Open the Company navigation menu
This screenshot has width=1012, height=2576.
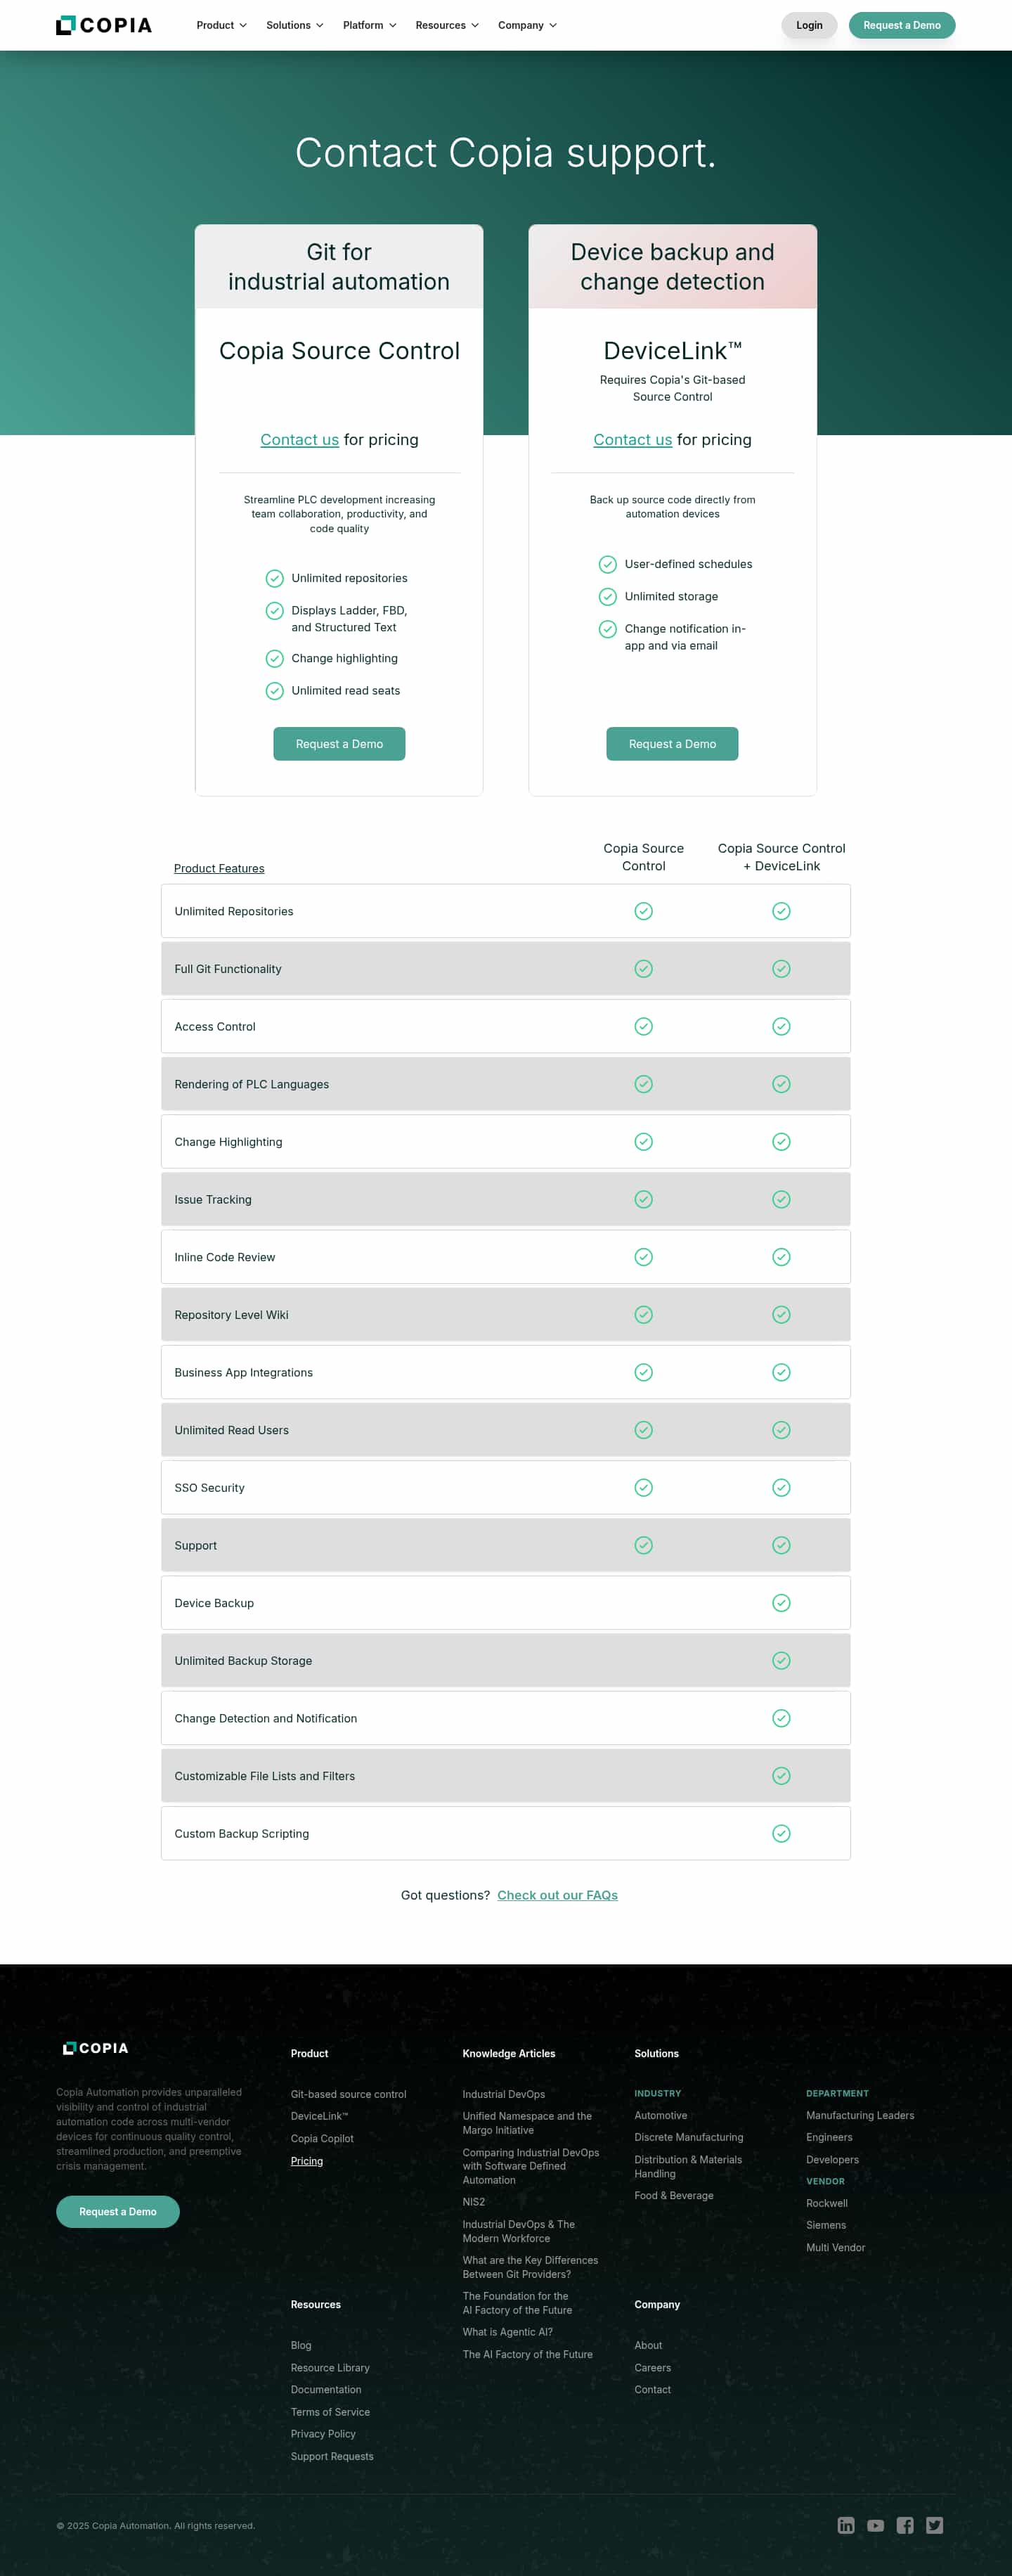(x=527, y=25)
